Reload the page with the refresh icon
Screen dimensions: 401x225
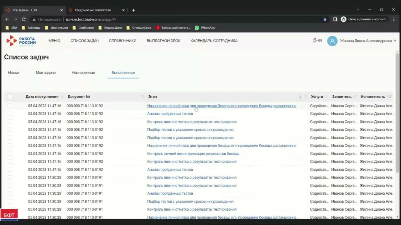(23, 19)
